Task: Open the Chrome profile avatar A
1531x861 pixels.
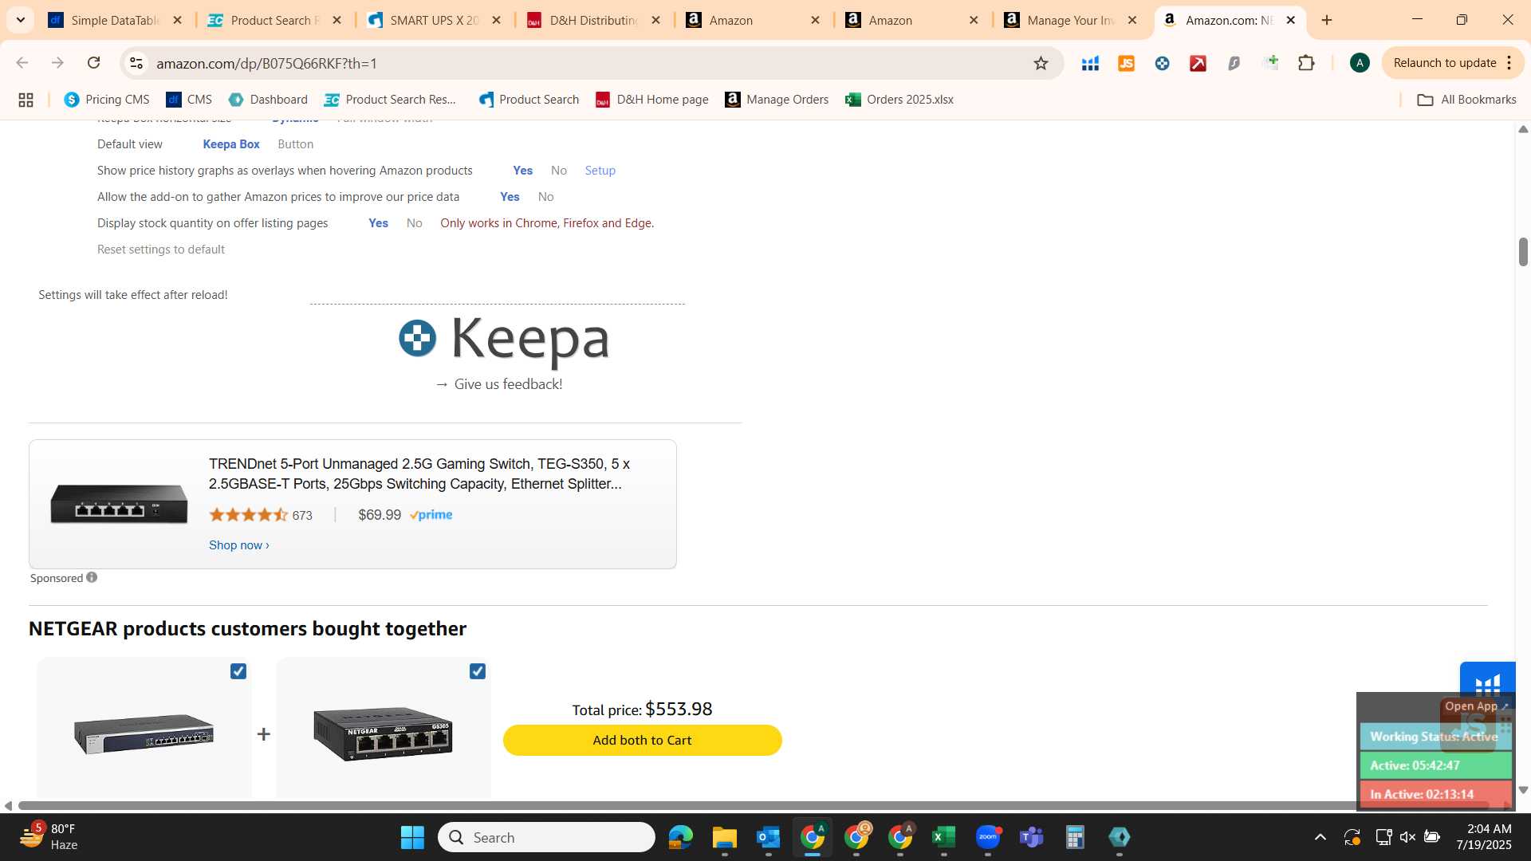Action: click(x=1360, y=63)
